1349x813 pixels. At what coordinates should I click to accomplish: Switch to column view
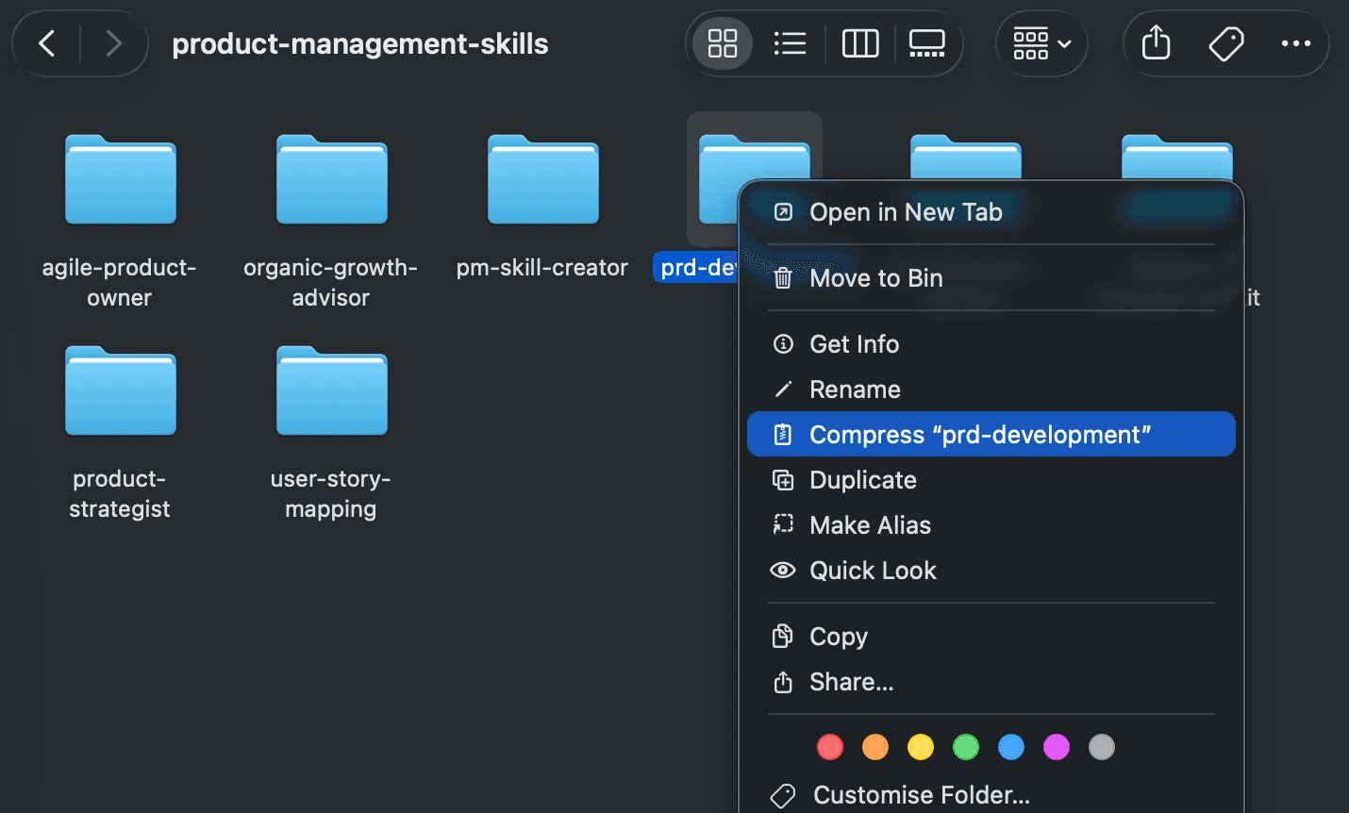pyautogui.click(x=860, y=43)
